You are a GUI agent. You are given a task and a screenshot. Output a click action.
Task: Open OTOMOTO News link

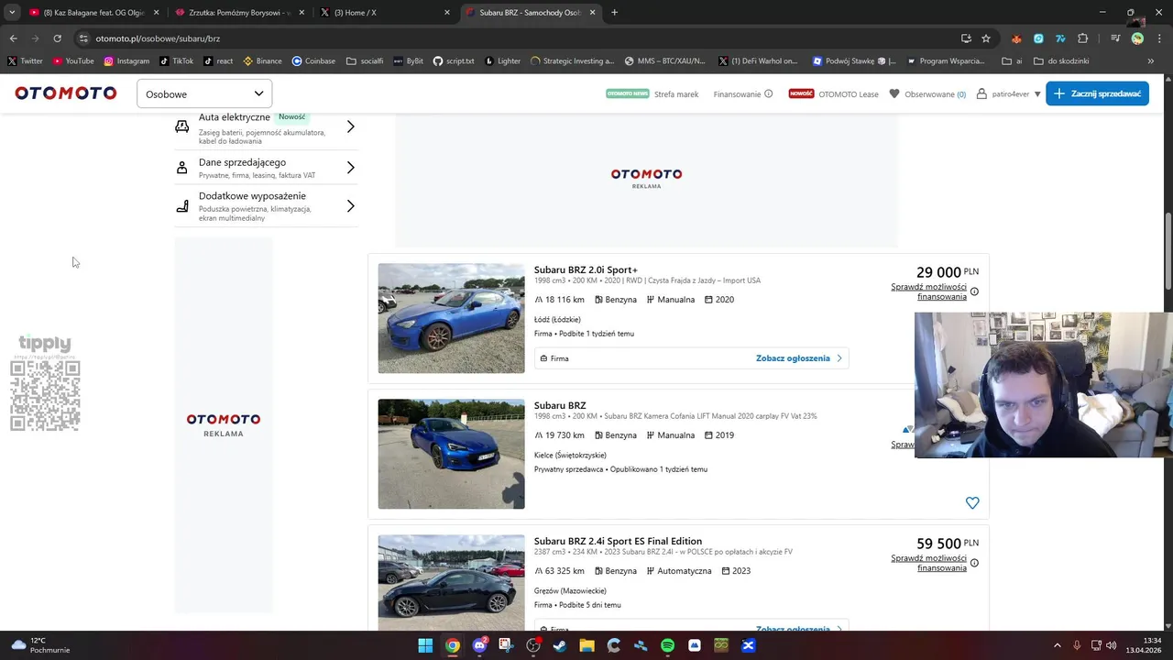[x=628, y=93]
